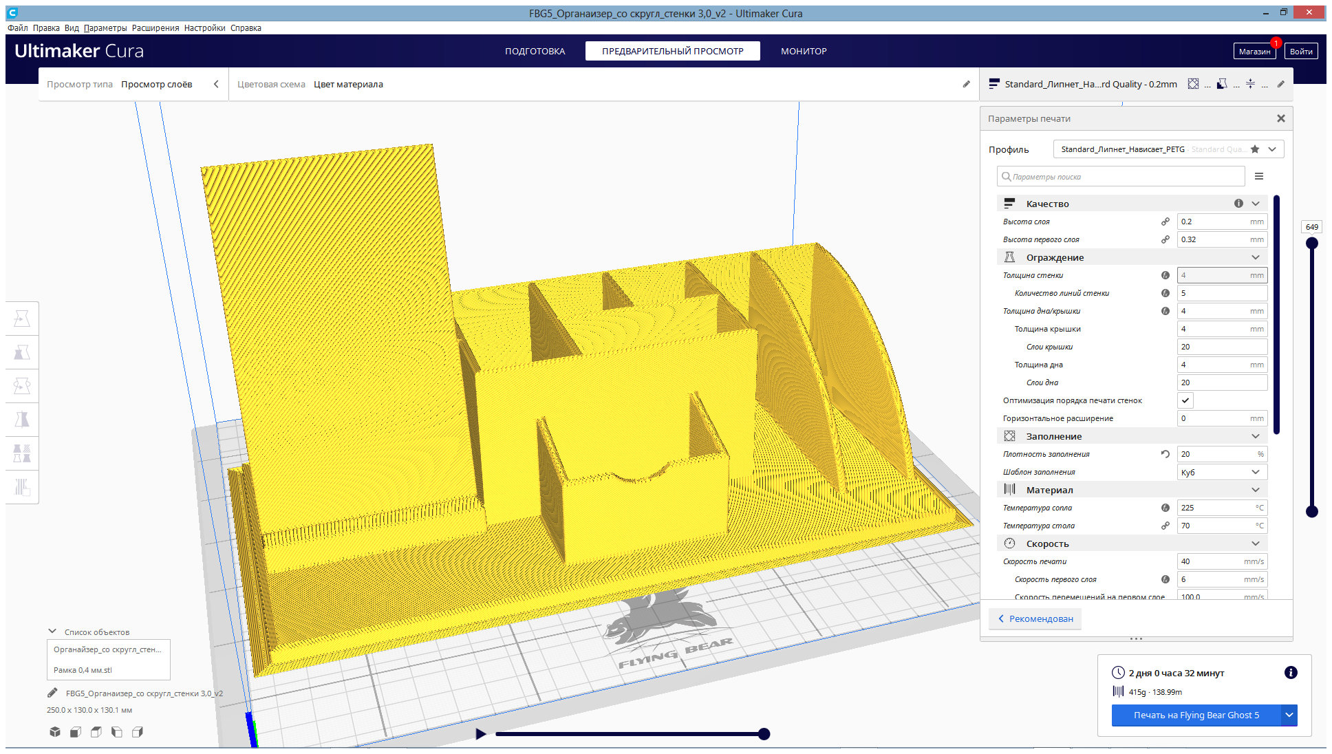Open the Per Model Settings tool

(x=22, y=453)
